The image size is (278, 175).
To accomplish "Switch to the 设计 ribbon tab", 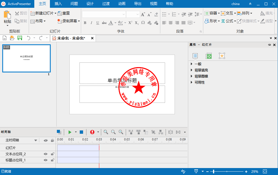I will coord(90,4).
